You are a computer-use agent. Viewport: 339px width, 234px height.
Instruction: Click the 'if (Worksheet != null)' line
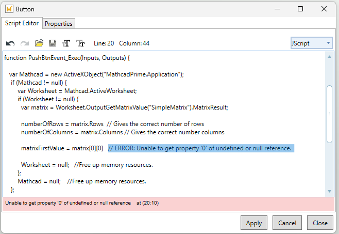[x=48, y=99]
